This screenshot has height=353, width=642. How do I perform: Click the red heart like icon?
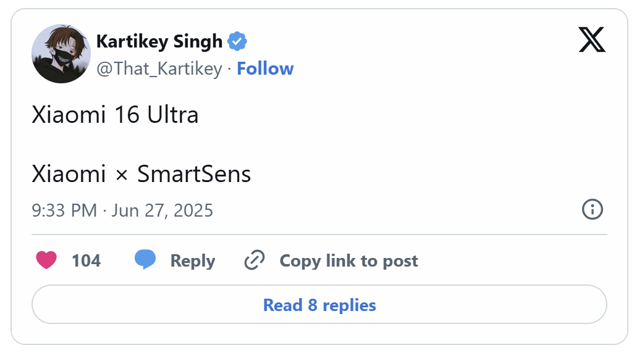(x=46, y=260)
